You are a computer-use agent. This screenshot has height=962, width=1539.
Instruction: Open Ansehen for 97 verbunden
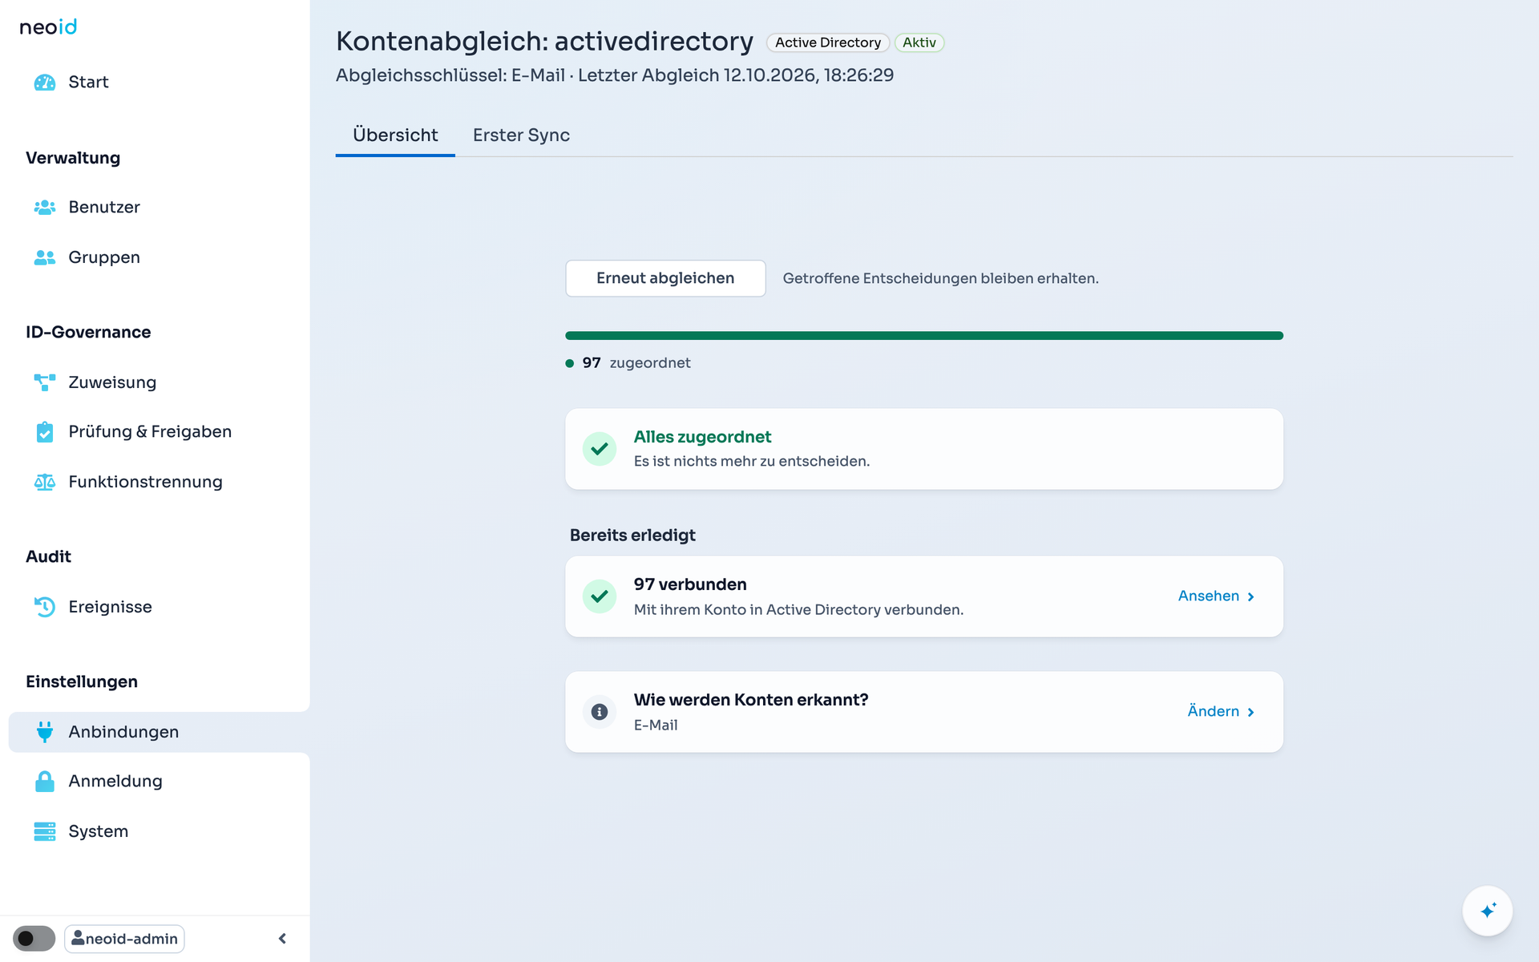pos(1216,596)
